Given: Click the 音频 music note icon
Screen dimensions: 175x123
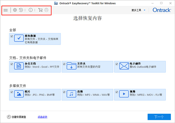Looking at the screenshot, I should [71, 94].
